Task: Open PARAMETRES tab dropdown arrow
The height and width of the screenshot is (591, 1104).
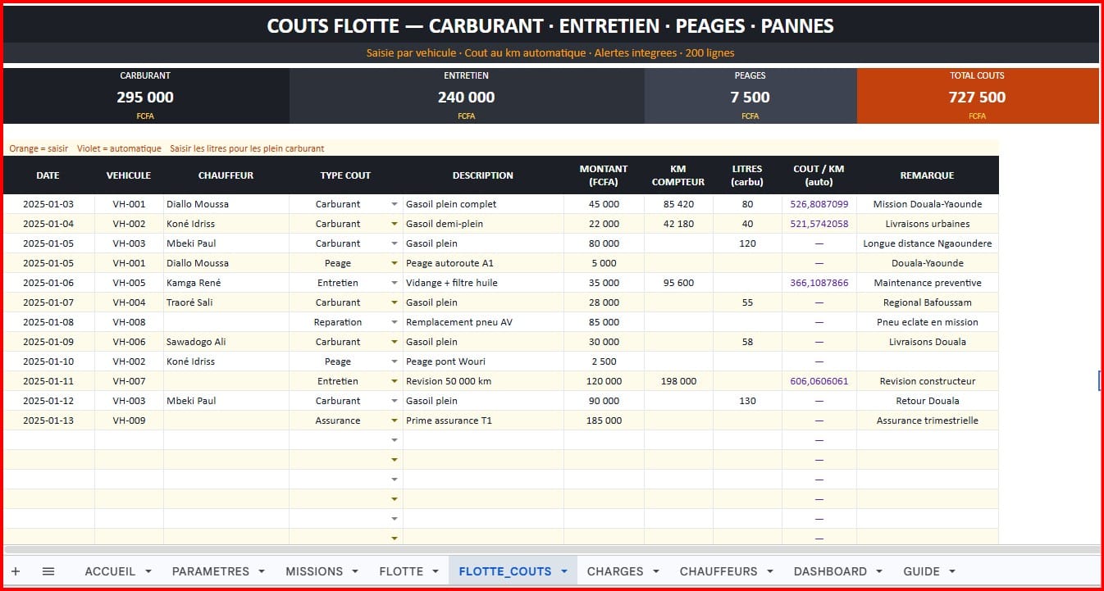Action: tap(262, 571)
